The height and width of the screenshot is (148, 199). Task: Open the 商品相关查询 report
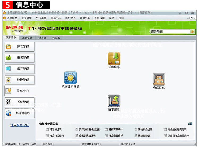(55, 136)
